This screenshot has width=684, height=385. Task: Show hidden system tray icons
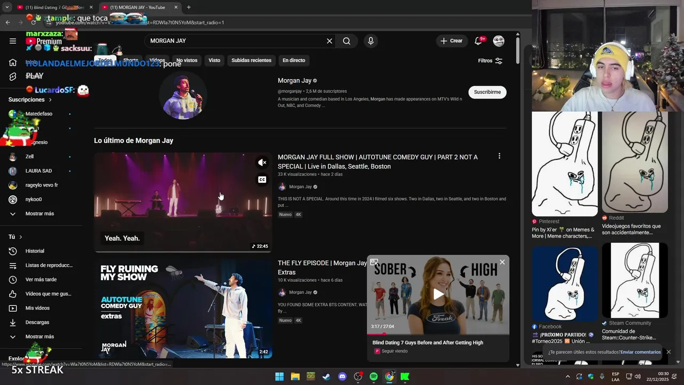568,376
